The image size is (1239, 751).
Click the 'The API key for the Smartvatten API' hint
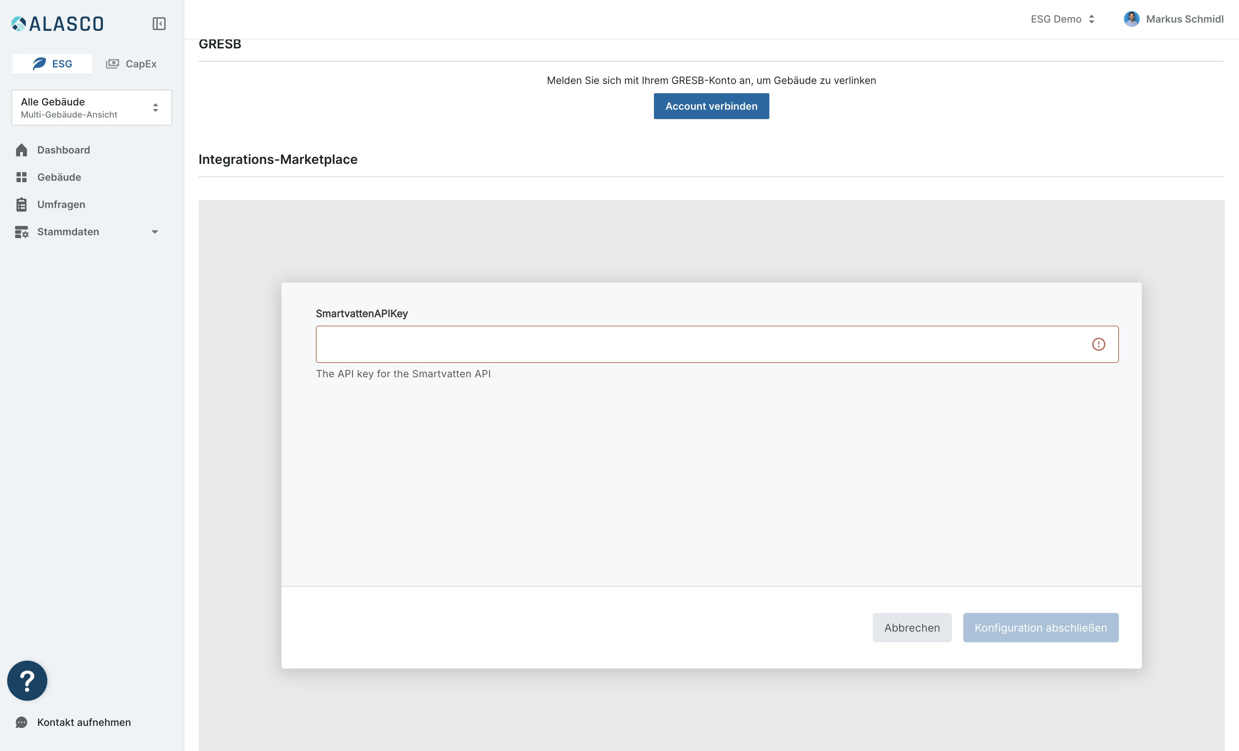tap(403, 374)
